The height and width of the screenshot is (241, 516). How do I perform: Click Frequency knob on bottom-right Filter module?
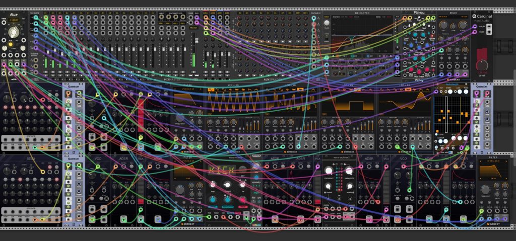pos(485,189)
